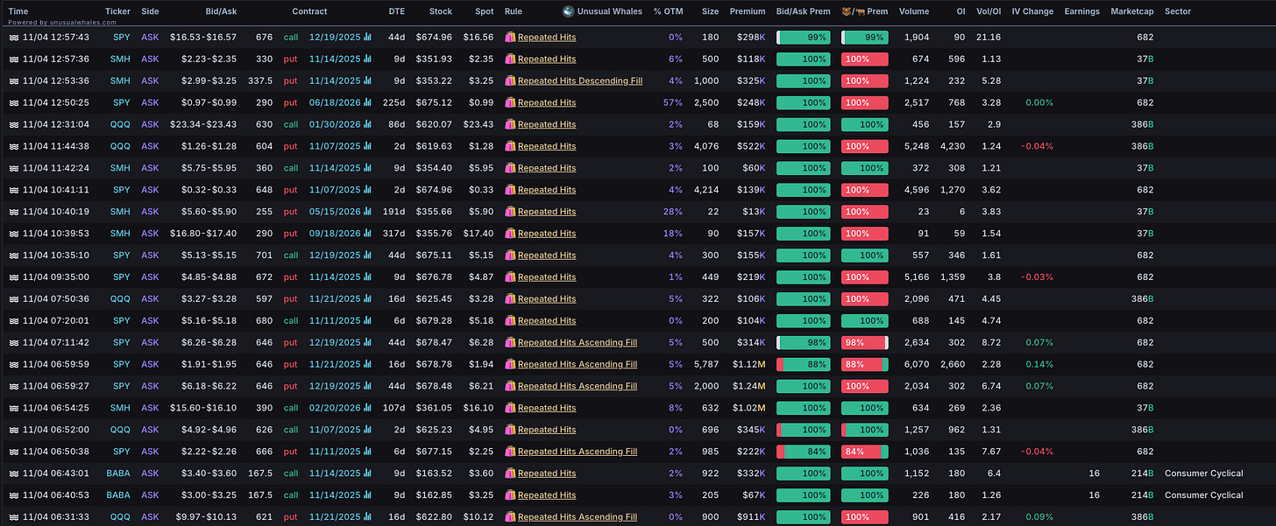The image size is (1276, 526).
Task: Click the globe icon next to Unusual Whales header
Action: (568, 11)
